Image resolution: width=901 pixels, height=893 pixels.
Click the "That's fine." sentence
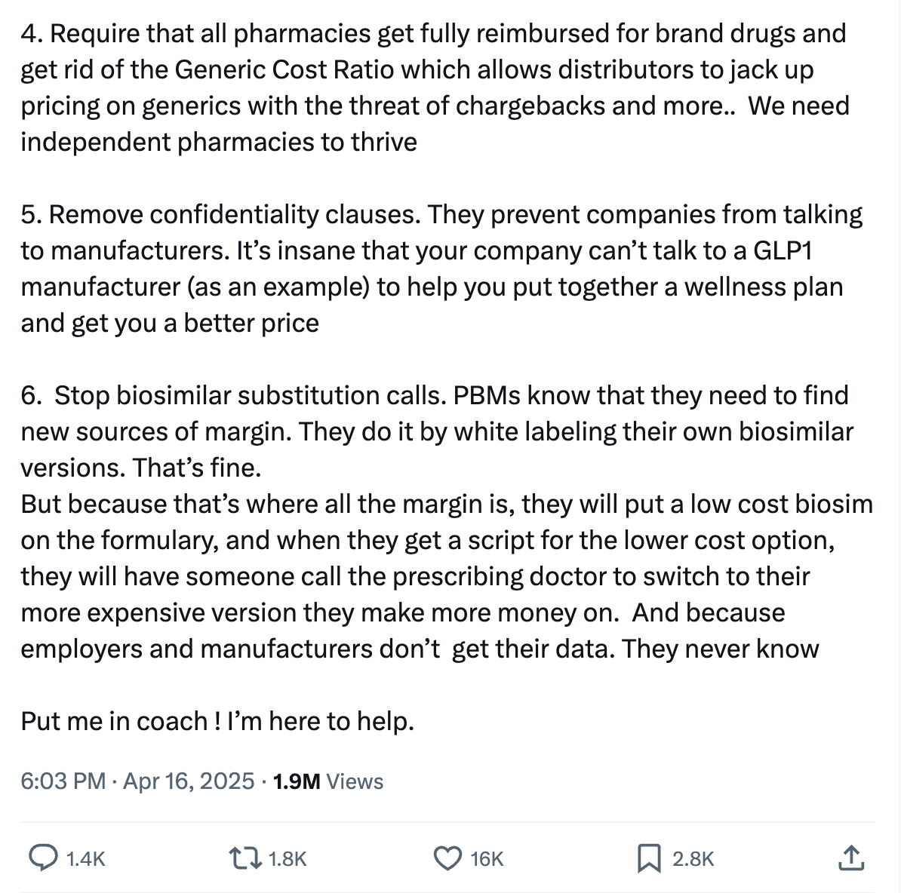pyautogui.click(x=196, y=468)
